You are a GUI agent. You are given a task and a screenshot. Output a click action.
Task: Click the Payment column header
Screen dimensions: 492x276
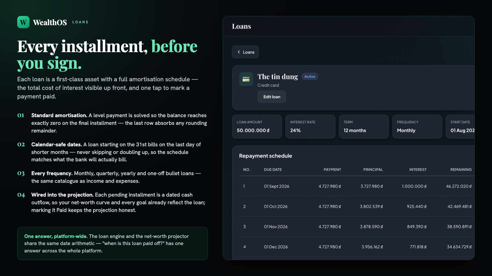click(332, 170)
